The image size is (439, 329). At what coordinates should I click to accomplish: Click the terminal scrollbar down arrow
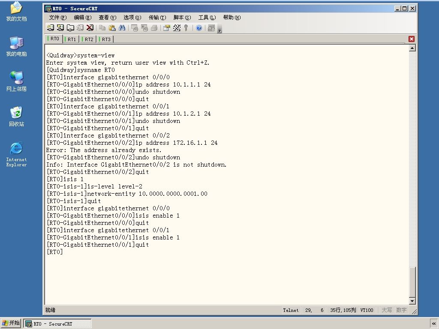412,301
